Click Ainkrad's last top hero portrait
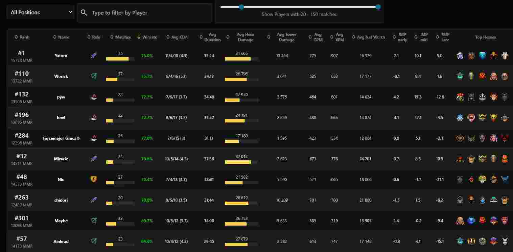 (x=505, y=241)
